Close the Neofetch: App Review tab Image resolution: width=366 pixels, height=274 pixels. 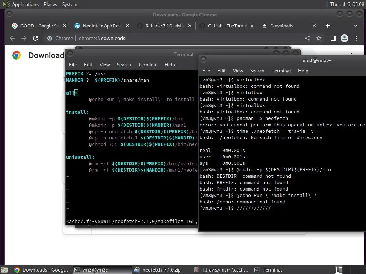click(x=127, y=26)
